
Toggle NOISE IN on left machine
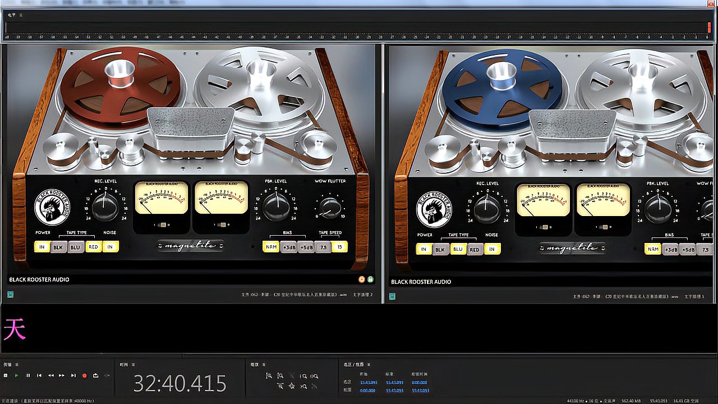click(x=111, y=247)
